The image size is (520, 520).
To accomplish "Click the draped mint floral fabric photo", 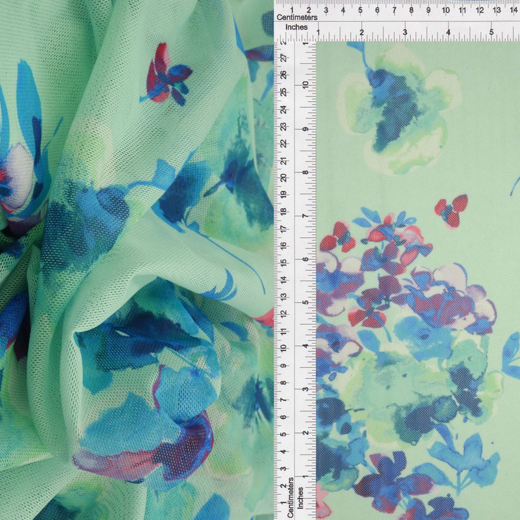I will [x=136, y=260].
